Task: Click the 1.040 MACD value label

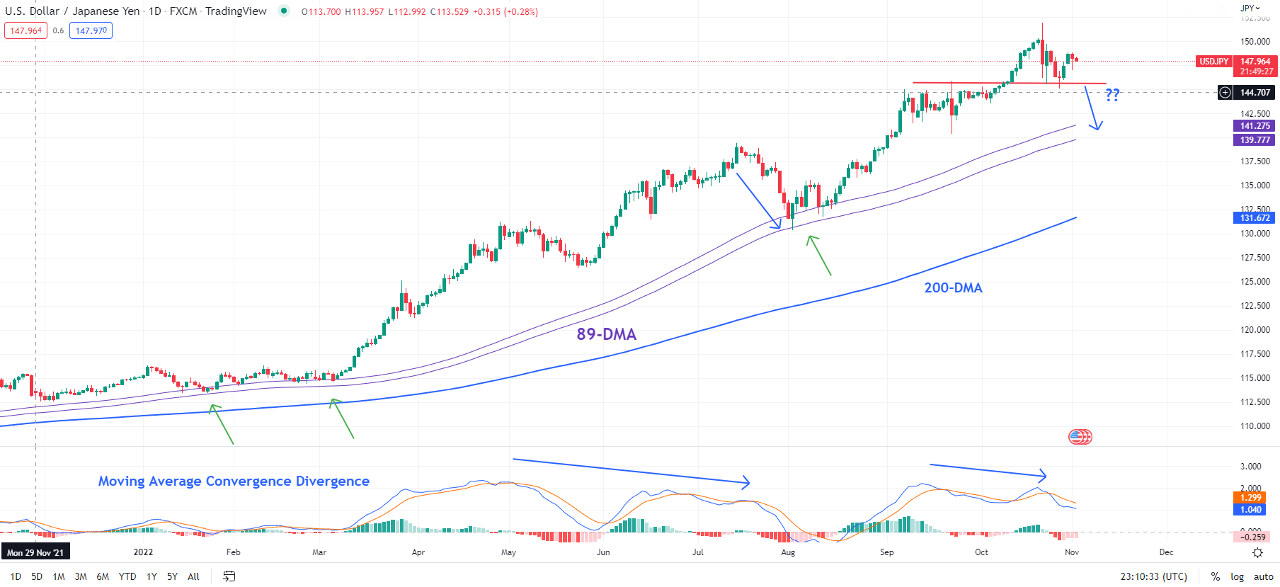Action: coord(1250,510)
